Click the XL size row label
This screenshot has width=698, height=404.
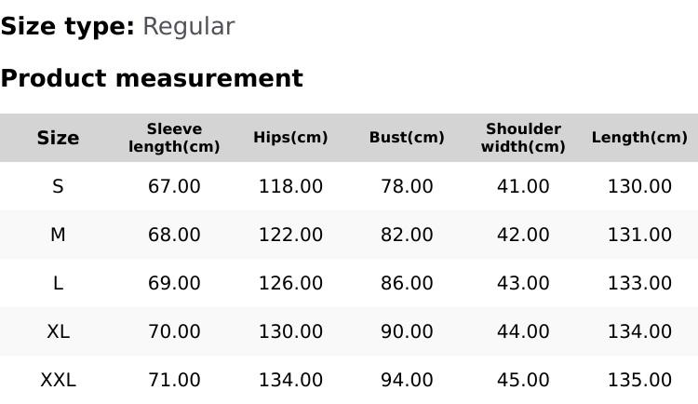point(58,331)
